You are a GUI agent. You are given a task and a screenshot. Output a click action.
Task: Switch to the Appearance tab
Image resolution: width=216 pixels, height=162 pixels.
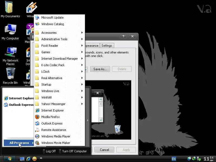click(x=92, y=46)
